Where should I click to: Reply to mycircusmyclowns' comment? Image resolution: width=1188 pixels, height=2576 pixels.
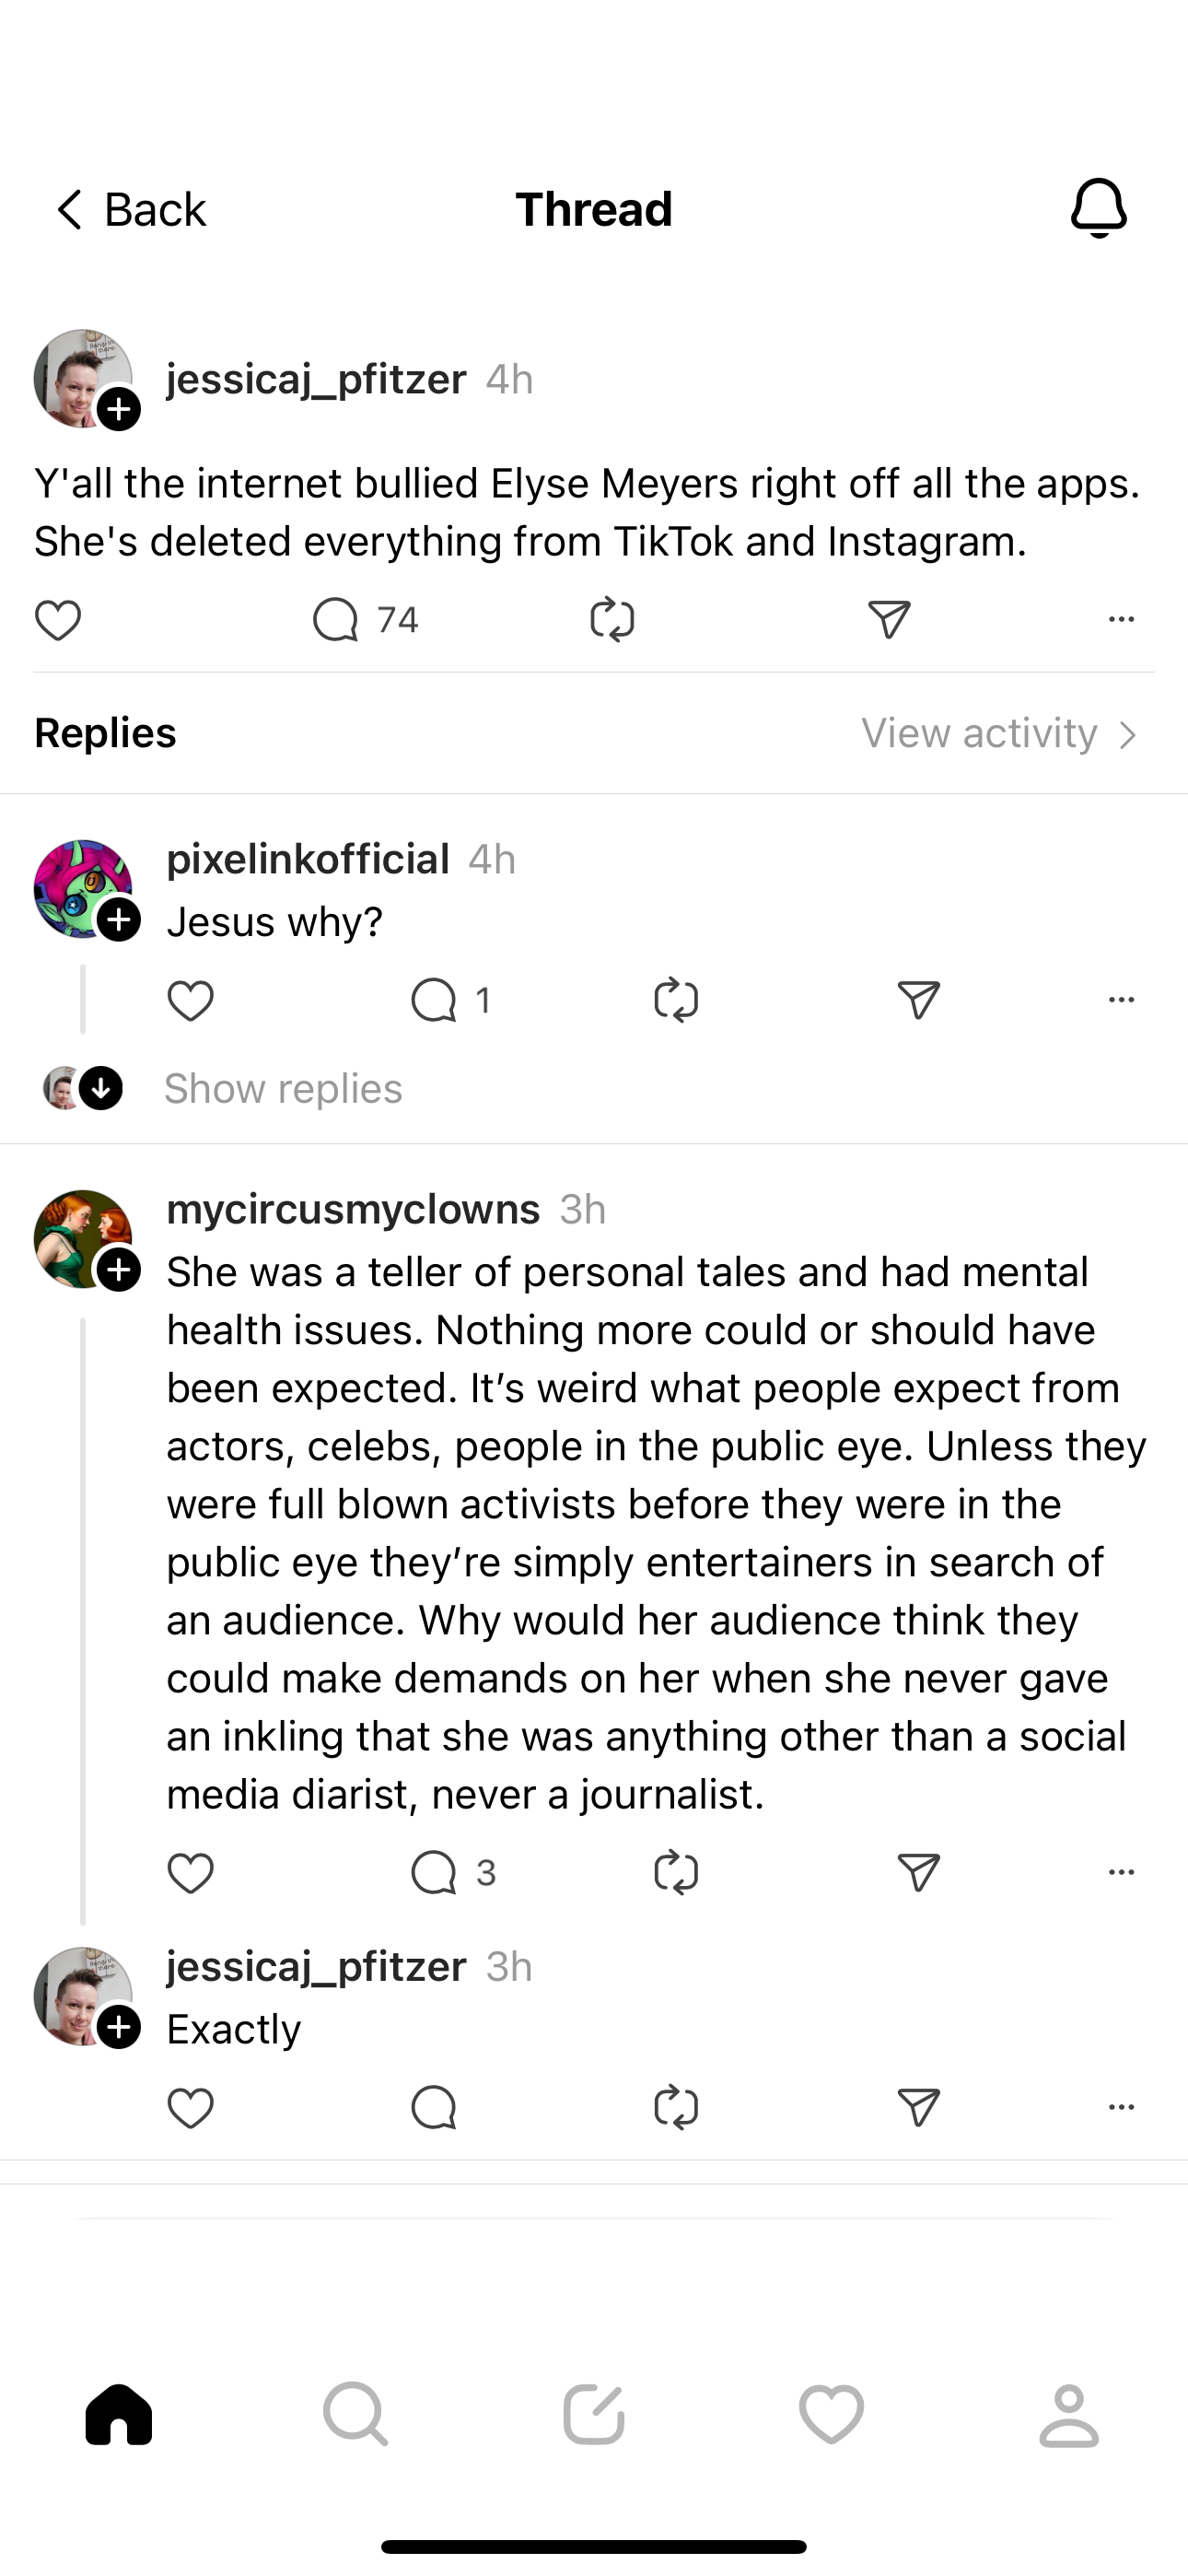pyautogui.click(x=434, y=1872)
